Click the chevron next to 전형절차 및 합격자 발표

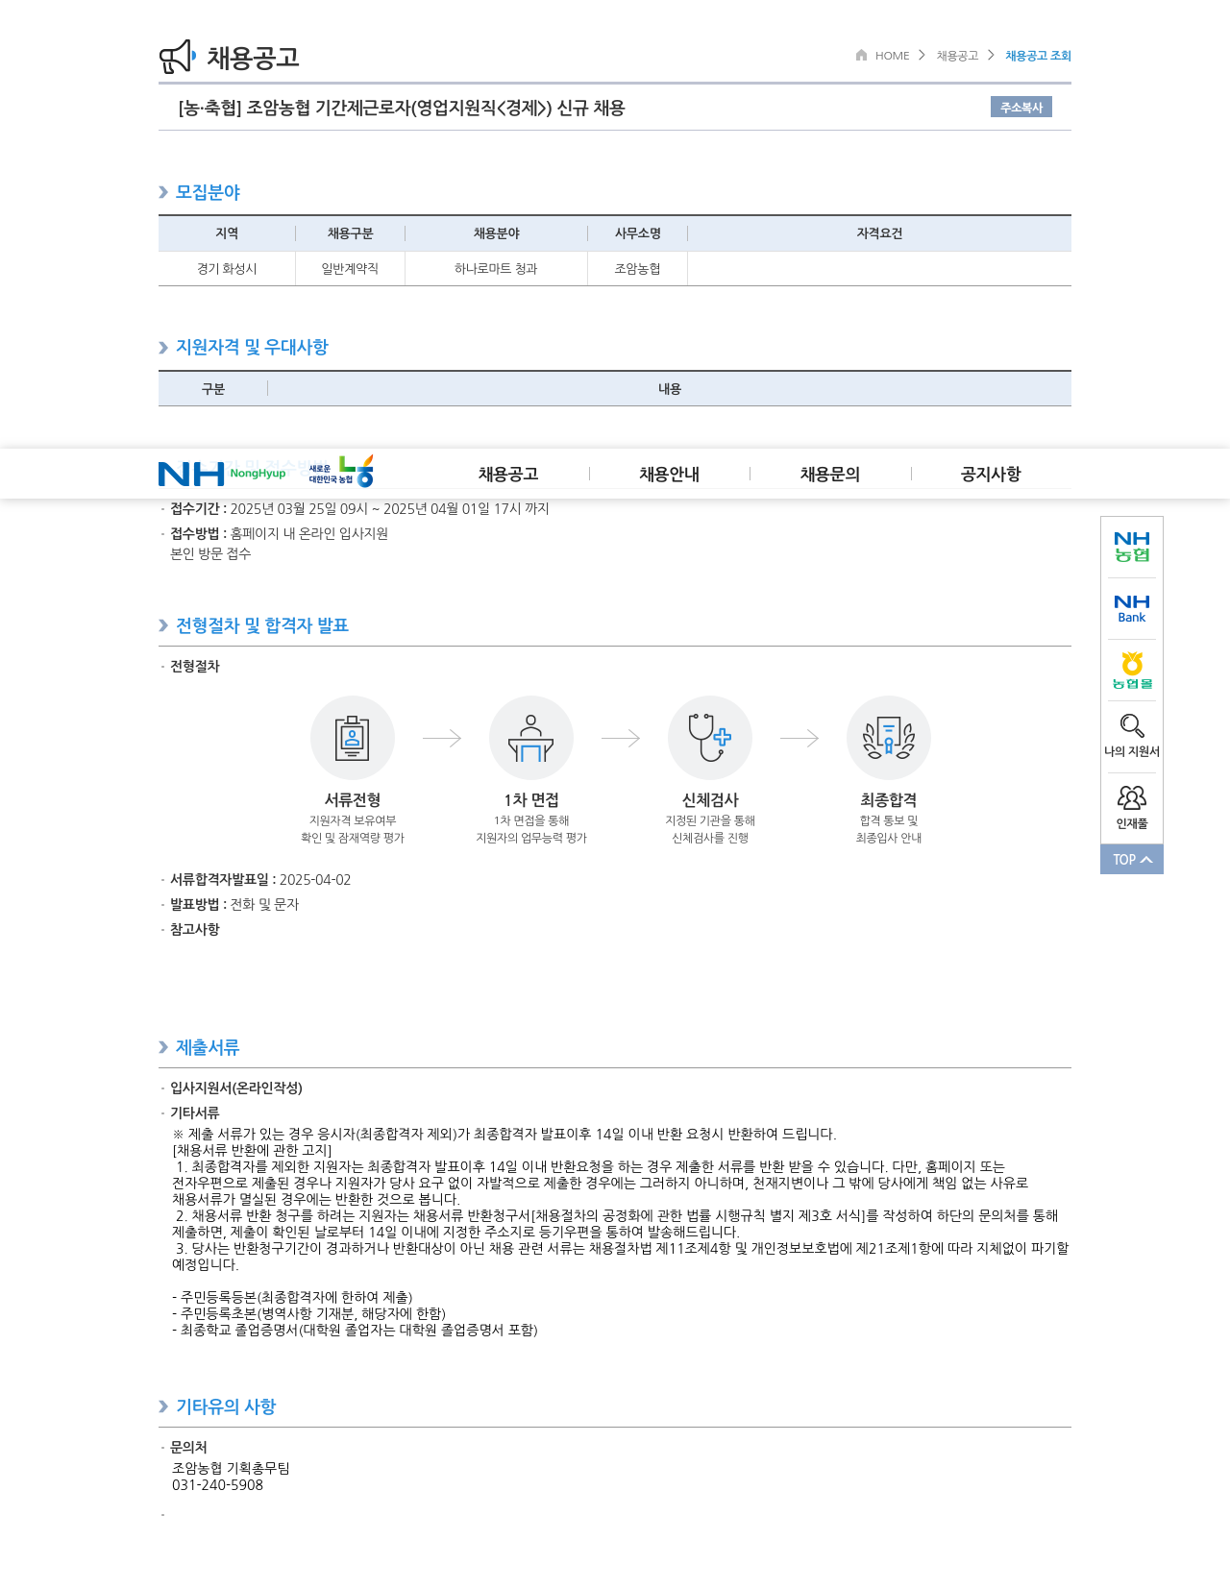(x=163, y=625)
